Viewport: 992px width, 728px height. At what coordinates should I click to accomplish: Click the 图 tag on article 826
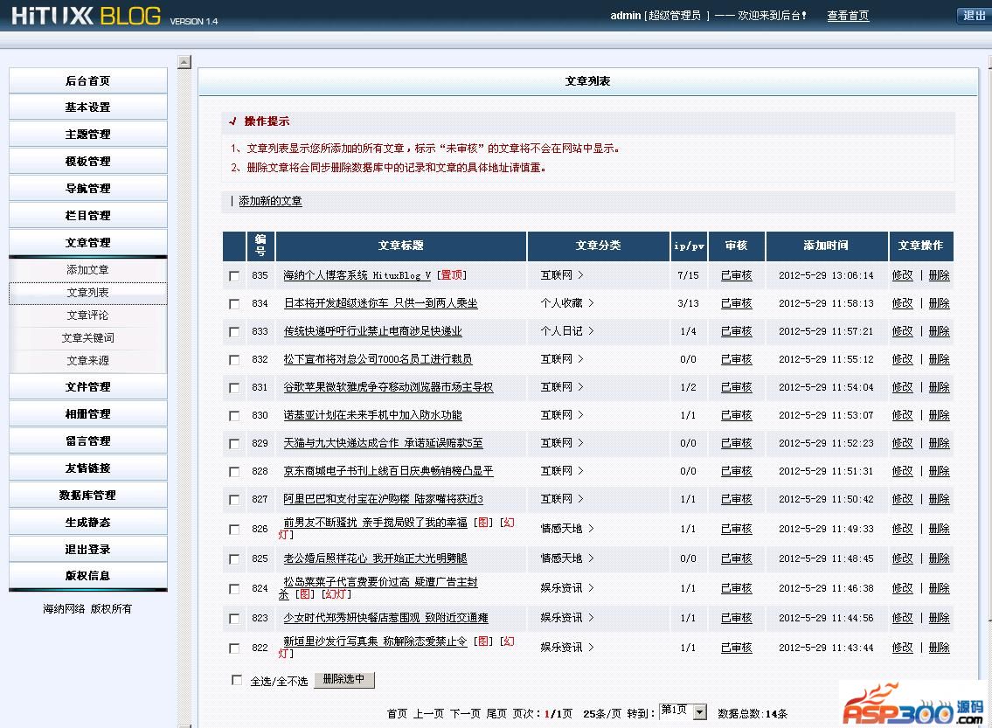tap(482, 523)
